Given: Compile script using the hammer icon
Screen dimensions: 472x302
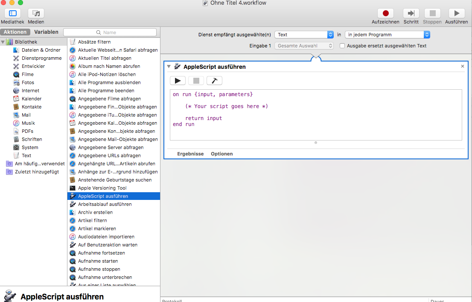Looking at the screenshot, I should 214,81.
